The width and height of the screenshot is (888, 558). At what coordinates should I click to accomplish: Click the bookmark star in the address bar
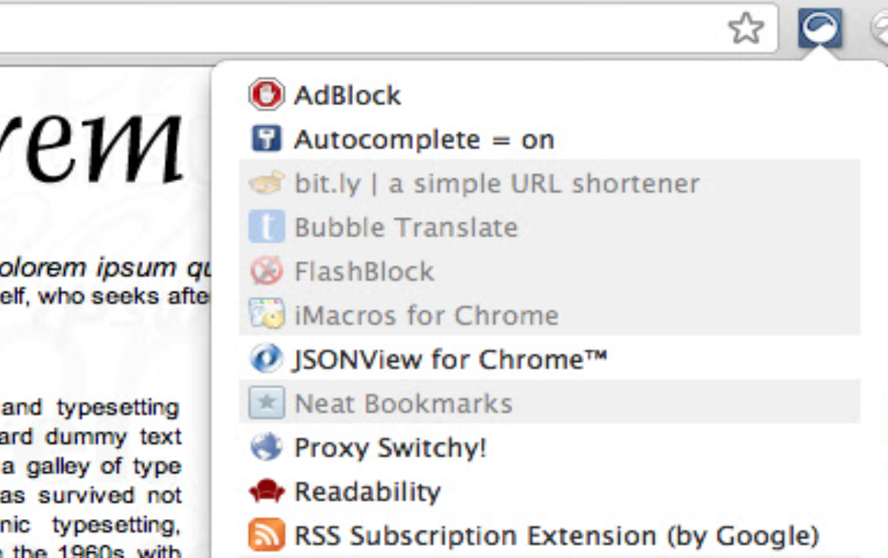(x=746, y=29)
